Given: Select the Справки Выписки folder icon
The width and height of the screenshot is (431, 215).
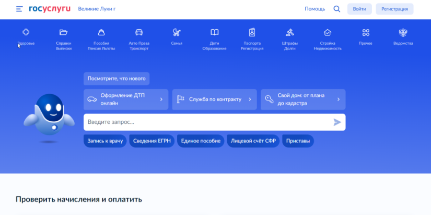Looking at the screenshot, I should click(x=64, y=32).
